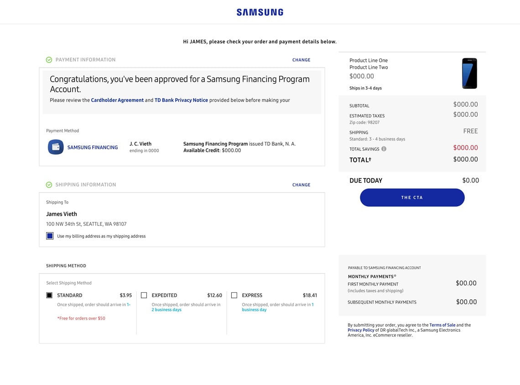Viewport: 520px width, 385px height.
Task: Click the Total Savings info icon
Action: (x=384, y=149)
